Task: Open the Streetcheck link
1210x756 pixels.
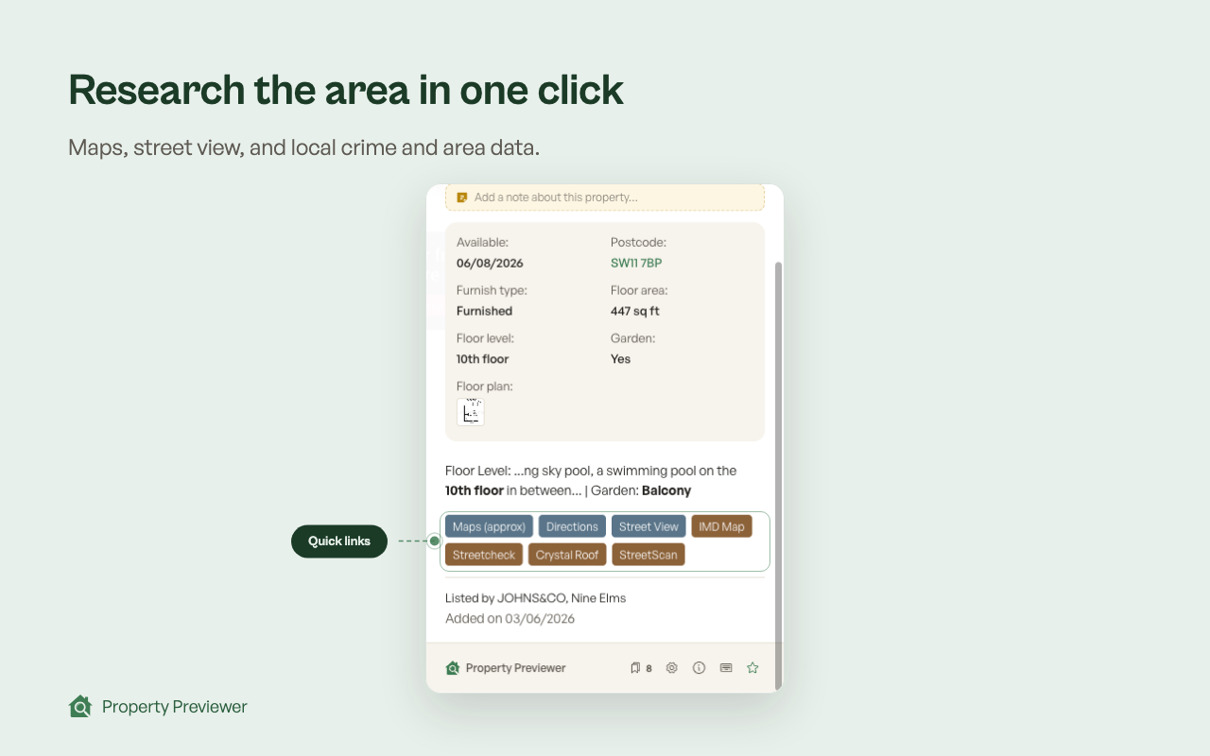Action: (484, 555)
